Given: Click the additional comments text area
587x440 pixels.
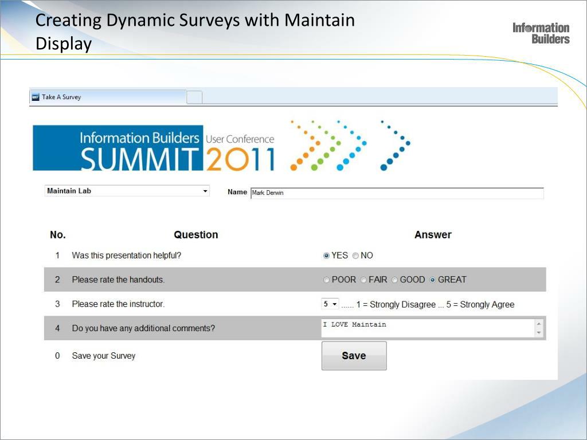Looking at the screenshot, I should pos(427,328).
